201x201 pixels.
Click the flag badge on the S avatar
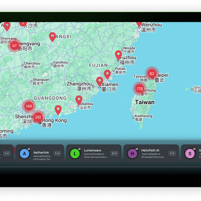(194, 149)
